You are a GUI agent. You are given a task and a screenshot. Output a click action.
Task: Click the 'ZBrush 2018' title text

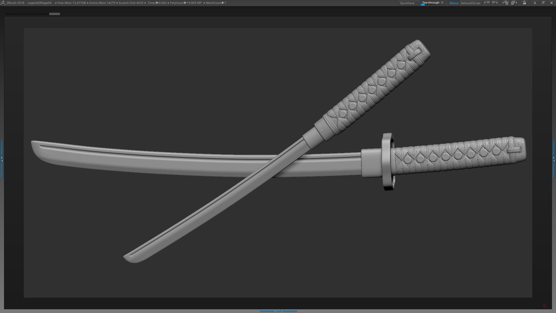(x=15, y=3)
